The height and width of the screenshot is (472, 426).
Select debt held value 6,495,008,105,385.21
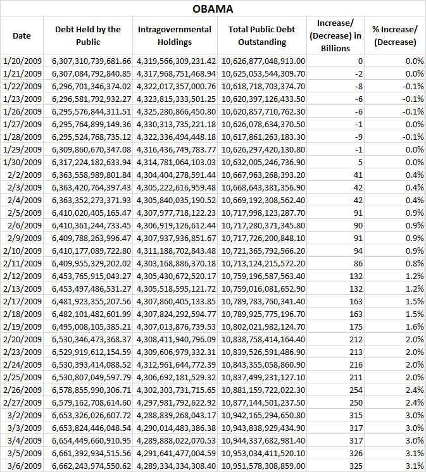[x=88, y=326]
